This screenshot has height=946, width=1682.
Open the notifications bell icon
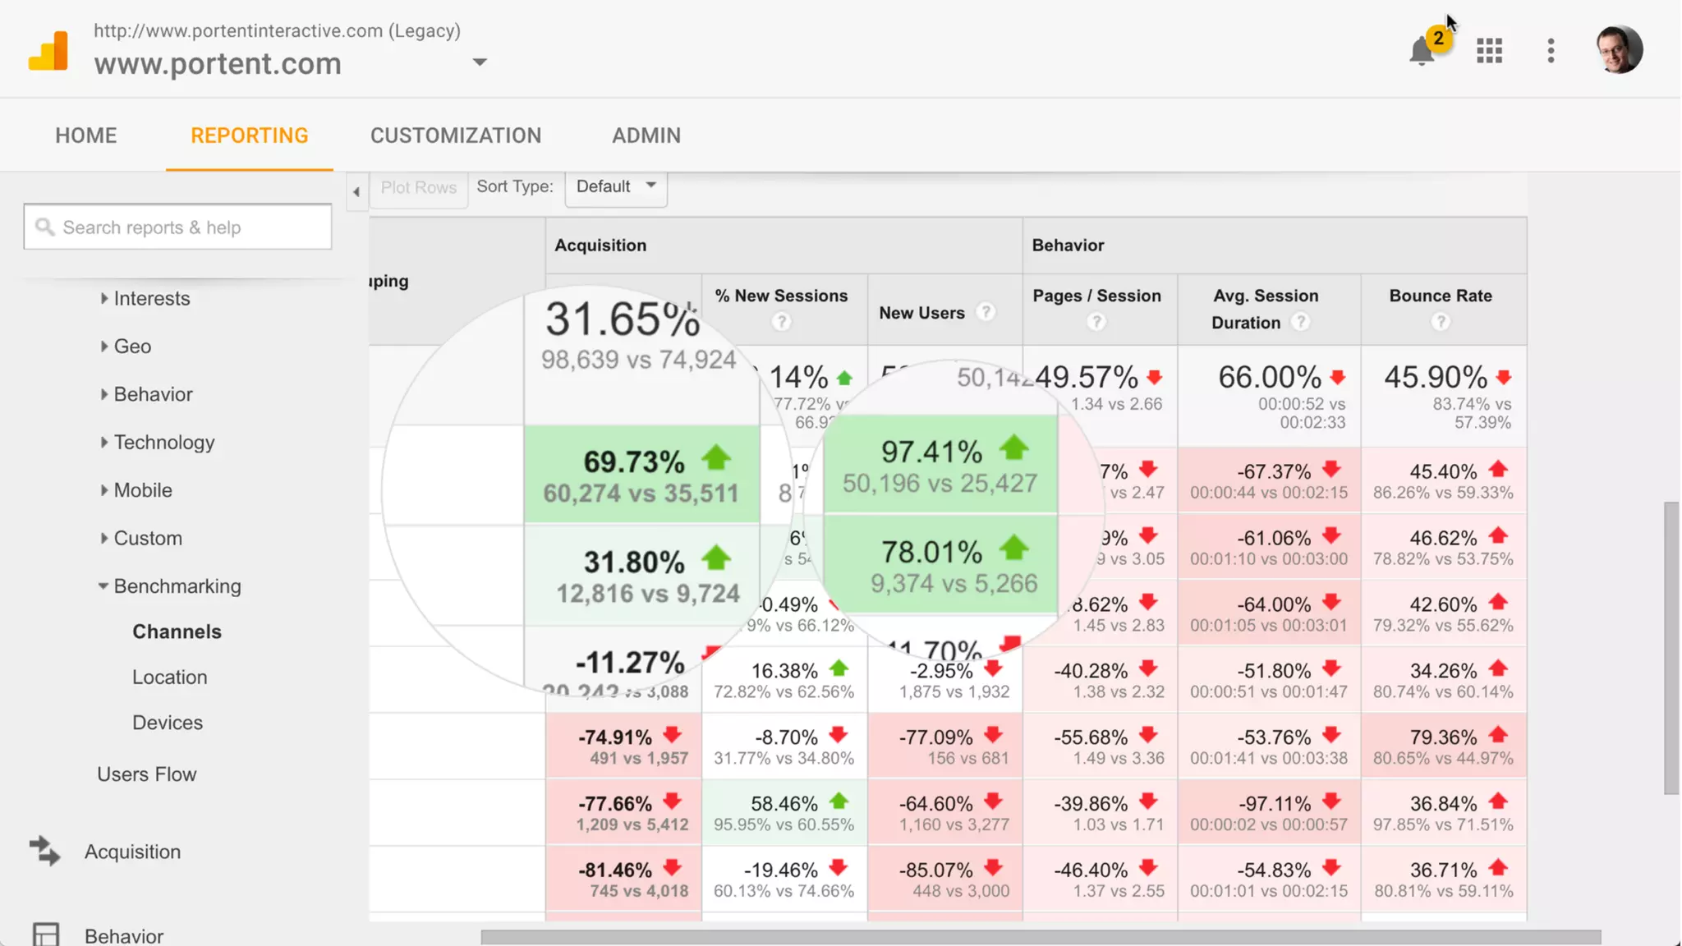(x=1422, y=52)
